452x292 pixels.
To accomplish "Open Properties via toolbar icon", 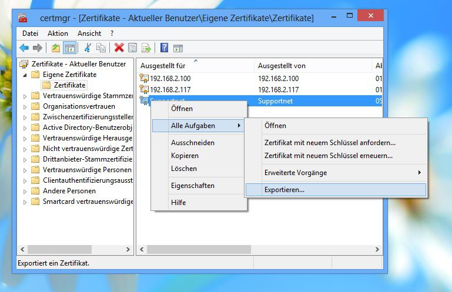I will click(133, 48).
